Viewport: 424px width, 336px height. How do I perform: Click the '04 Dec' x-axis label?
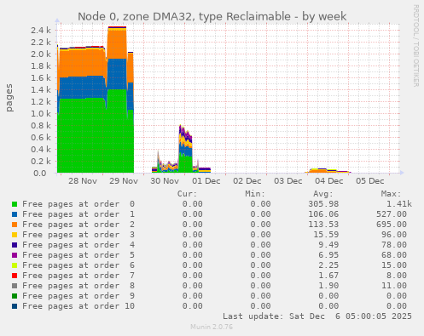329,181
